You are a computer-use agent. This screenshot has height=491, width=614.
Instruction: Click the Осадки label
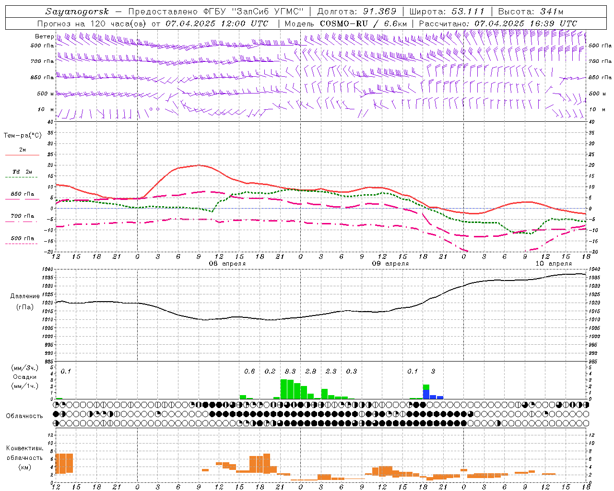(25, 377)
